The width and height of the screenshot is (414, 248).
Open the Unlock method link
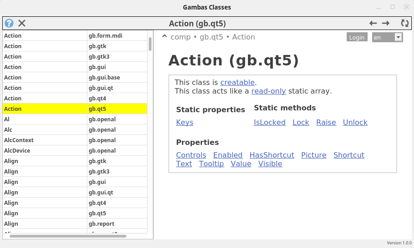pyautogui.click(x=355, y=123)
